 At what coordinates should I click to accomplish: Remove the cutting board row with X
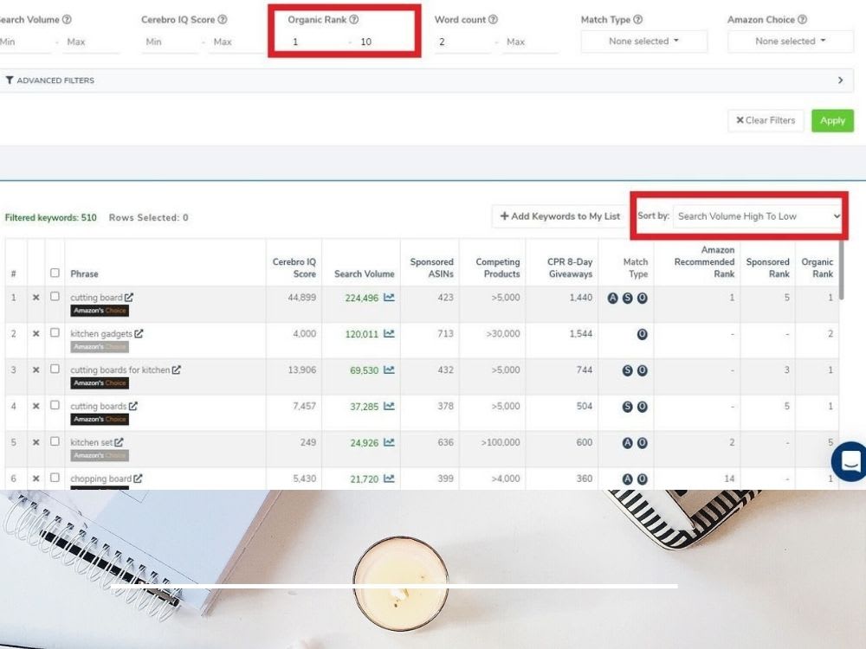(36, 298)
